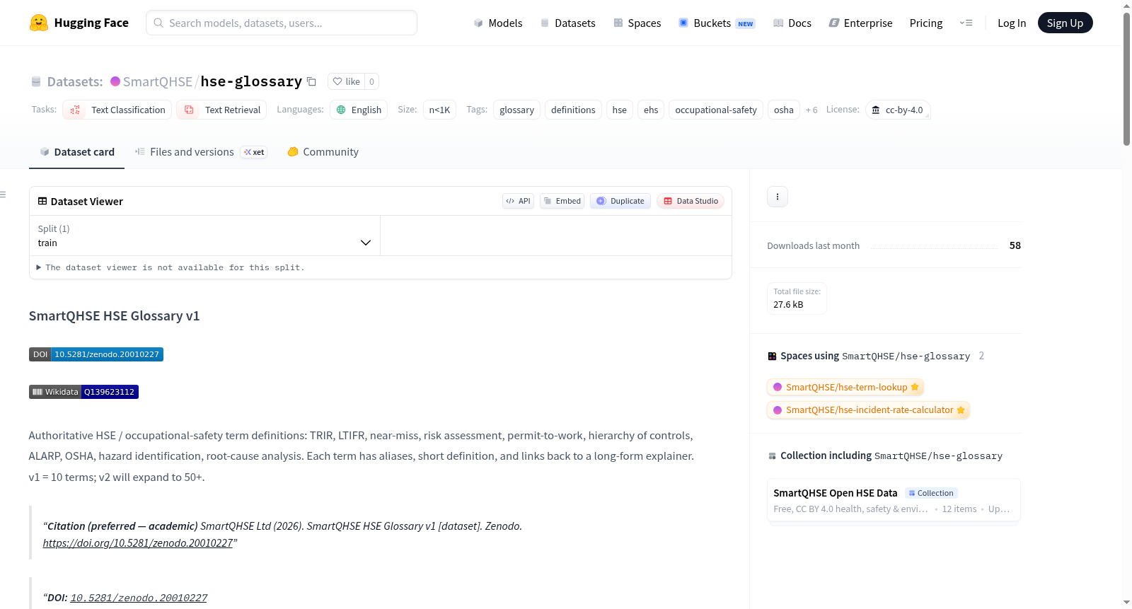Click the Text Retrieval task icon

click(189, 110)
